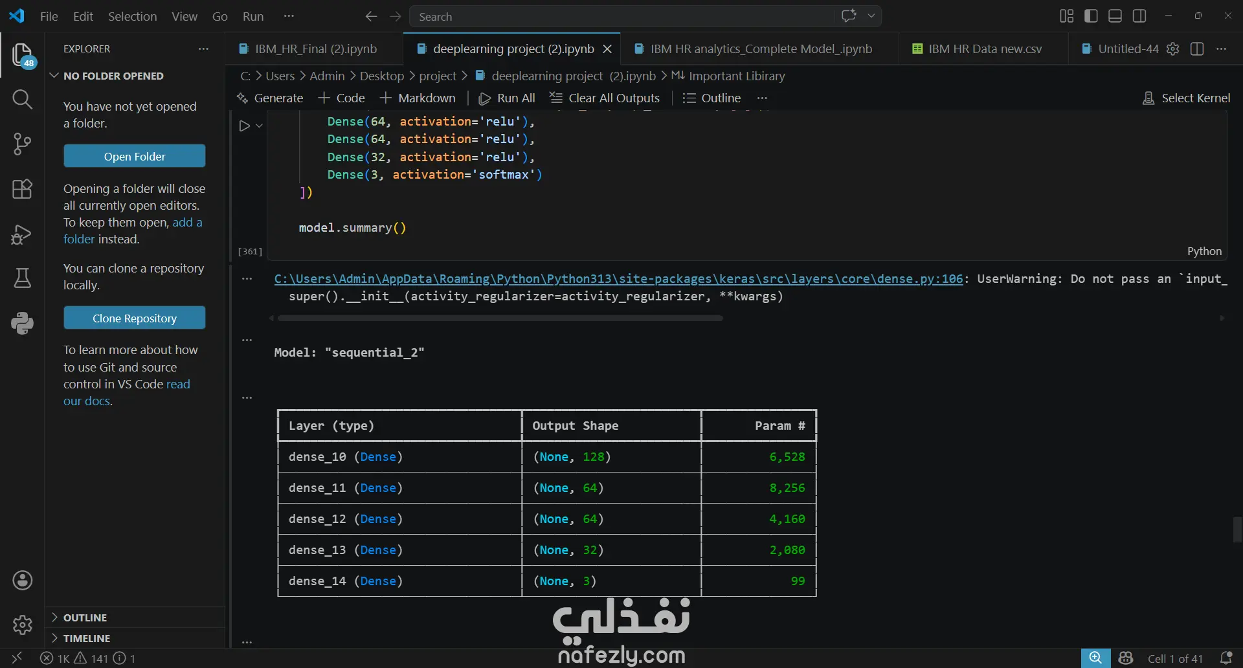This screenshot has width=1243, height=668.
Task: Open Customize Layout icon
Action: (x=1067, y=16)
